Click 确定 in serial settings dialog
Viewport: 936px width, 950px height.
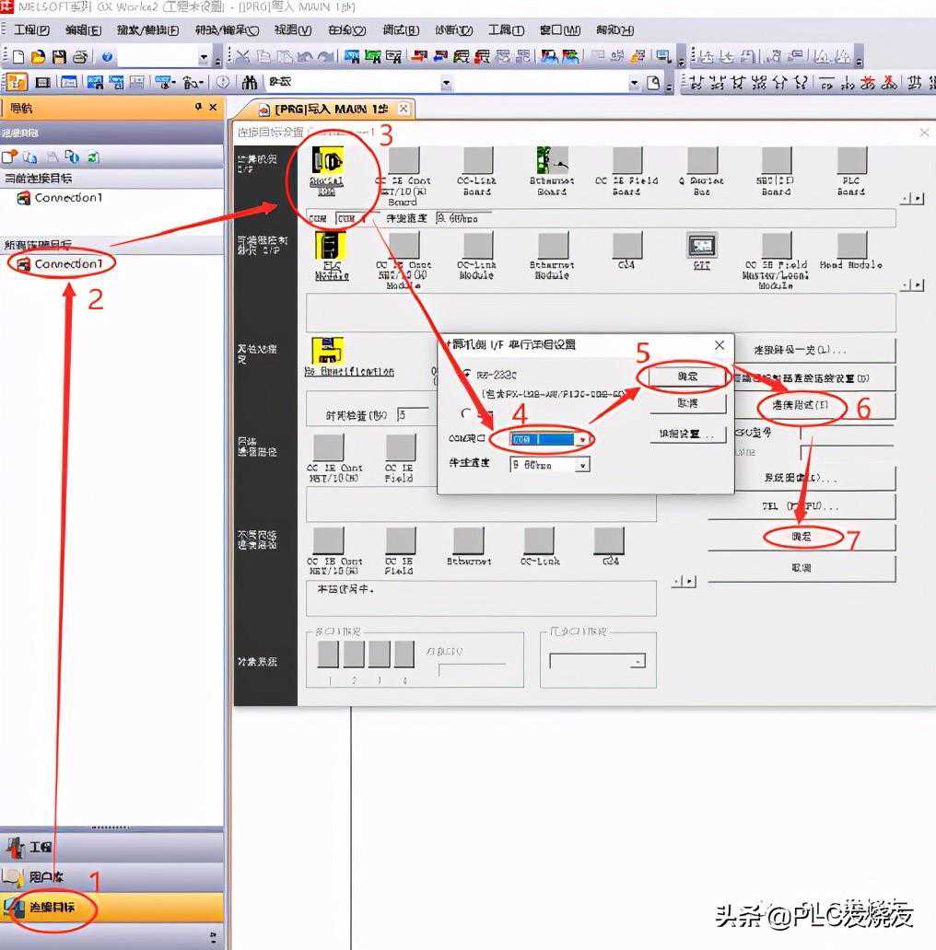coord(686,377)
